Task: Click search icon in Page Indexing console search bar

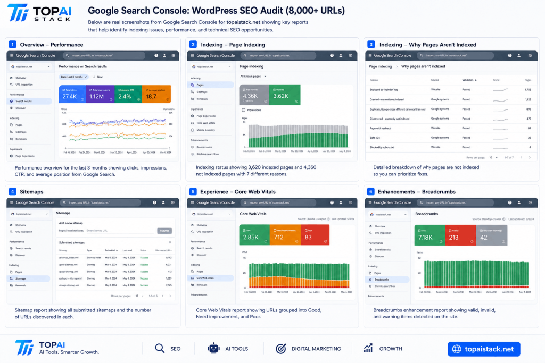Action: [x=245, y=55]
